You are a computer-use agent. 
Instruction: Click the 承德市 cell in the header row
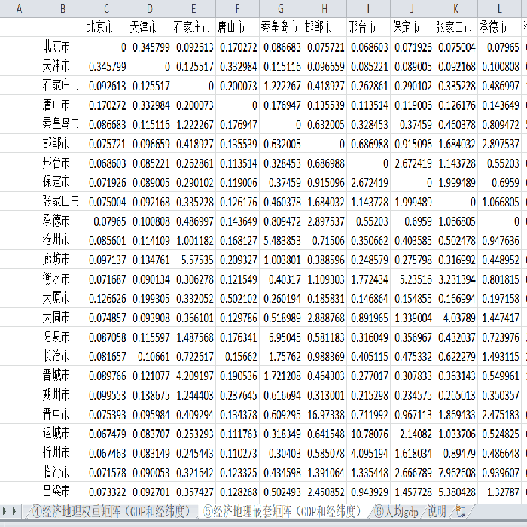click(x=499, y=27)
